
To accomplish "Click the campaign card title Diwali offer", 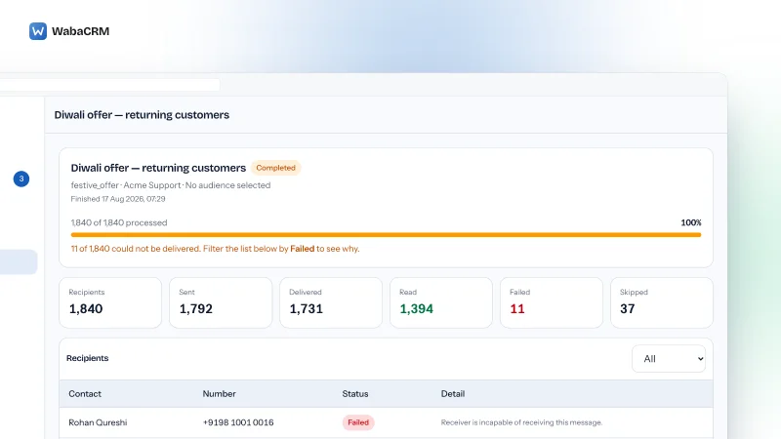I will [158, 168].
